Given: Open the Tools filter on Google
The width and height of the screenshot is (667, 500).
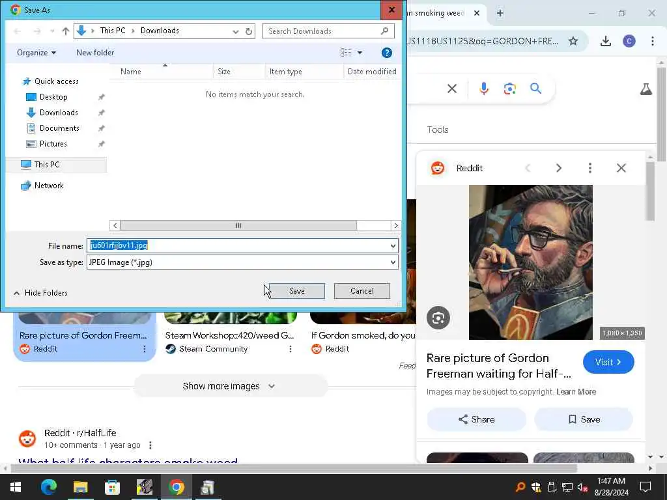Looking at the screenshot, I should point(438,130).
